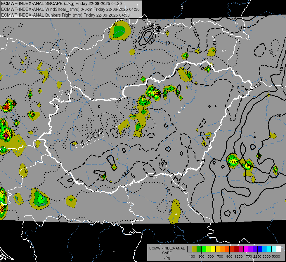Click the 1750 value on the legend scale
286x262 pixels.
click(248, 256)
